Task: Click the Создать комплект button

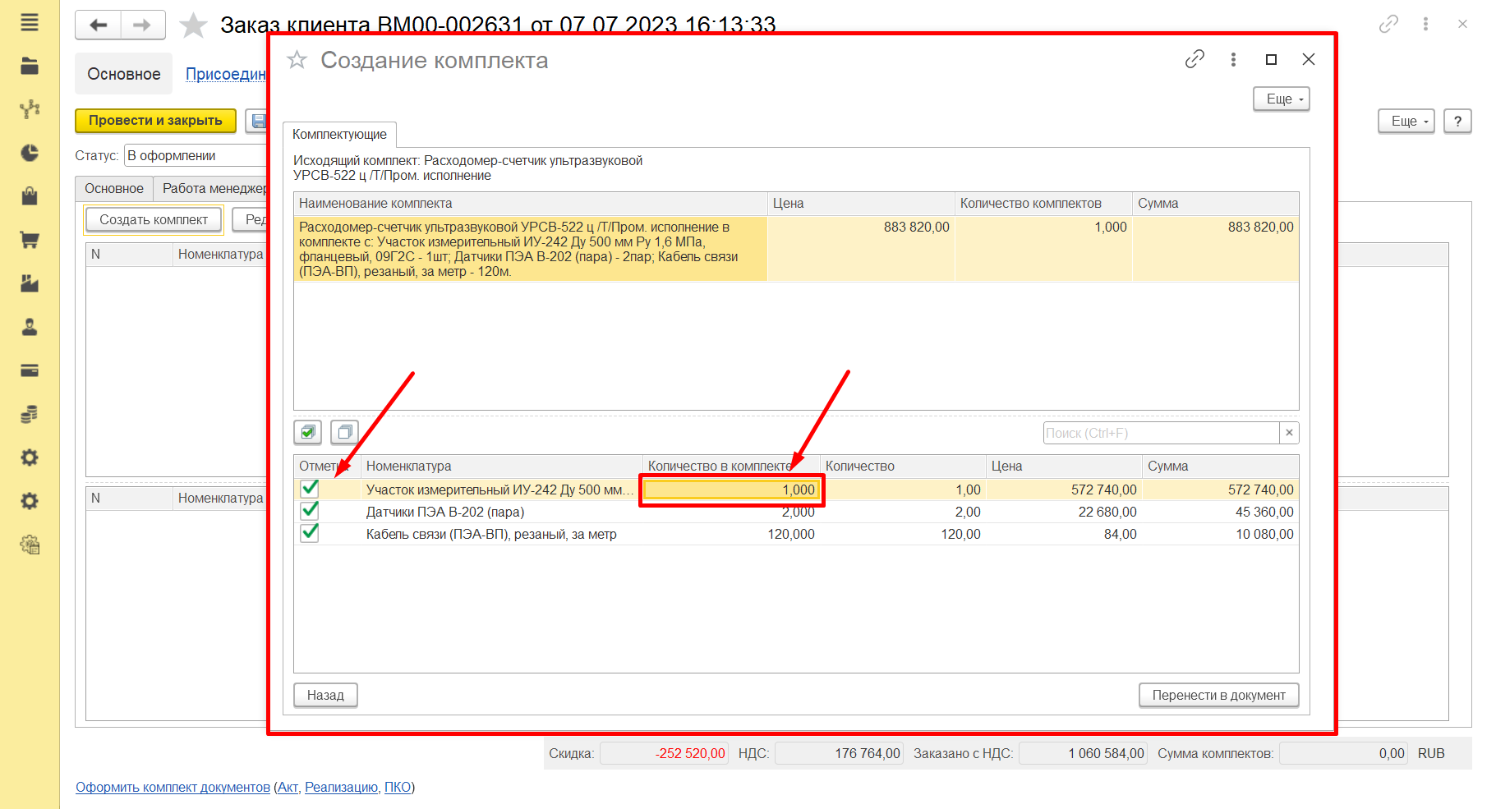Action: (x=154, y=219)
